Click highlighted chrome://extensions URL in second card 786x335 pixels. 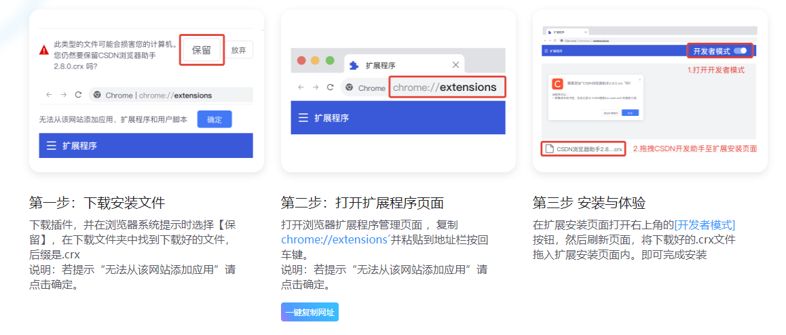click(447, 87)
